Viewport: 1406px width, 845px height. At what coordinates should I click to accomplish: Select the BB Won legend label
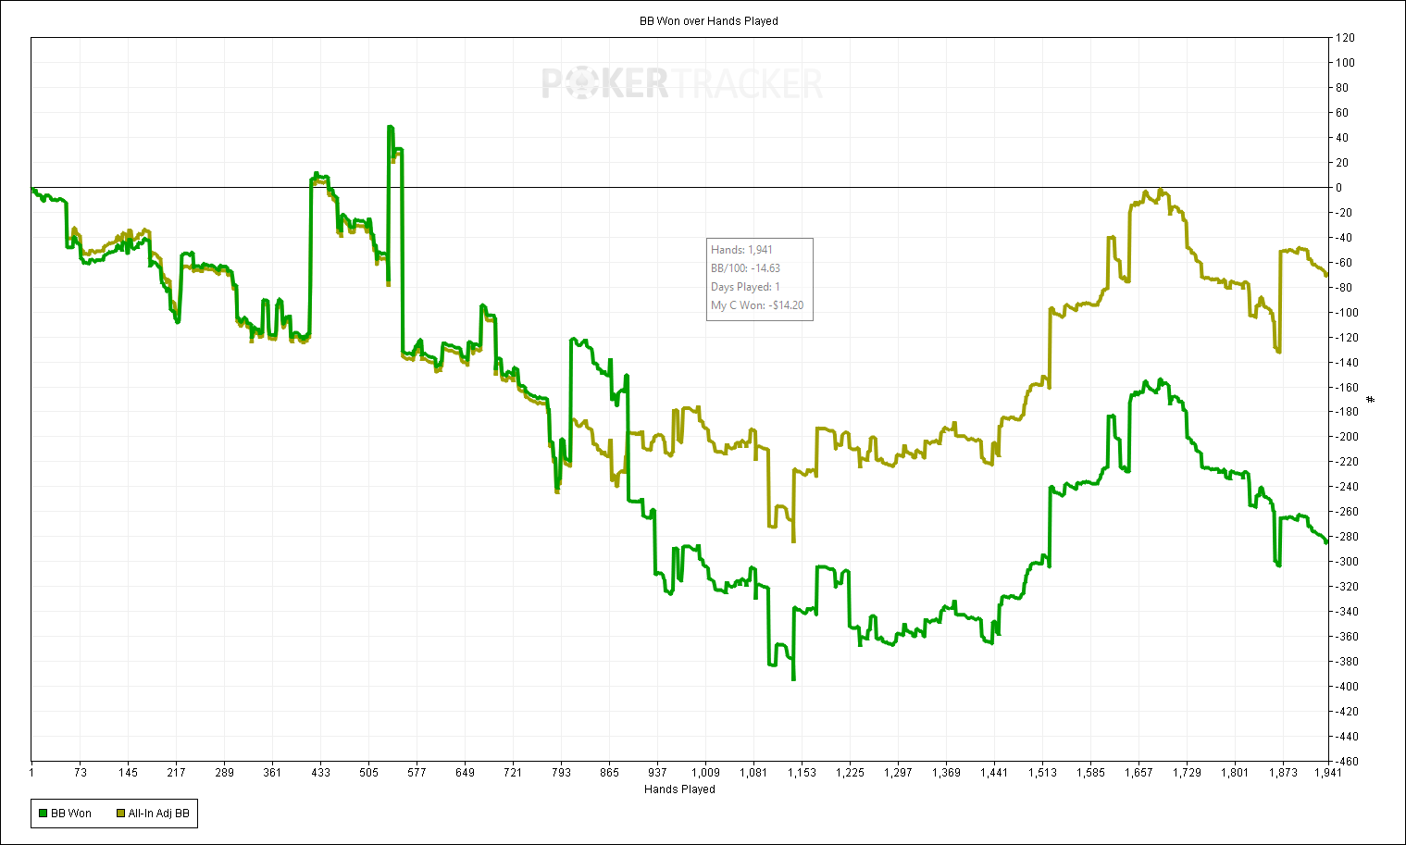tap(71, 814)
